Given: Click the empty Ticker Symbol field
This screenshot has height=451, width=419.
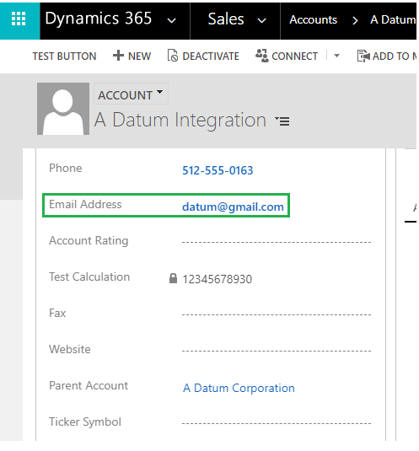Looking at the screenshot, I should (x=277, y=423).
